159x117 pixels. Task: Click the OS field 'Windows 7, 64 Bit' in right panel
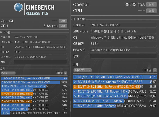point(123,38)
